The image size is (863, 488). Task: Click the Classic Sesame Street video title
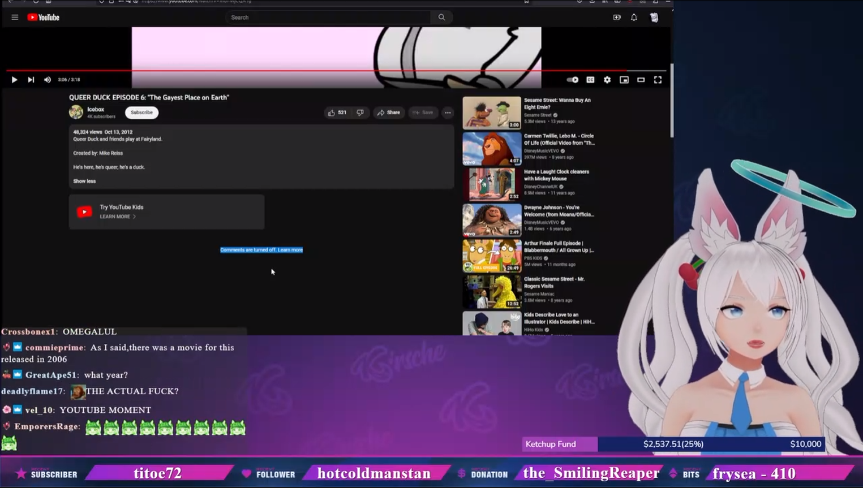(x=554, y=282)
